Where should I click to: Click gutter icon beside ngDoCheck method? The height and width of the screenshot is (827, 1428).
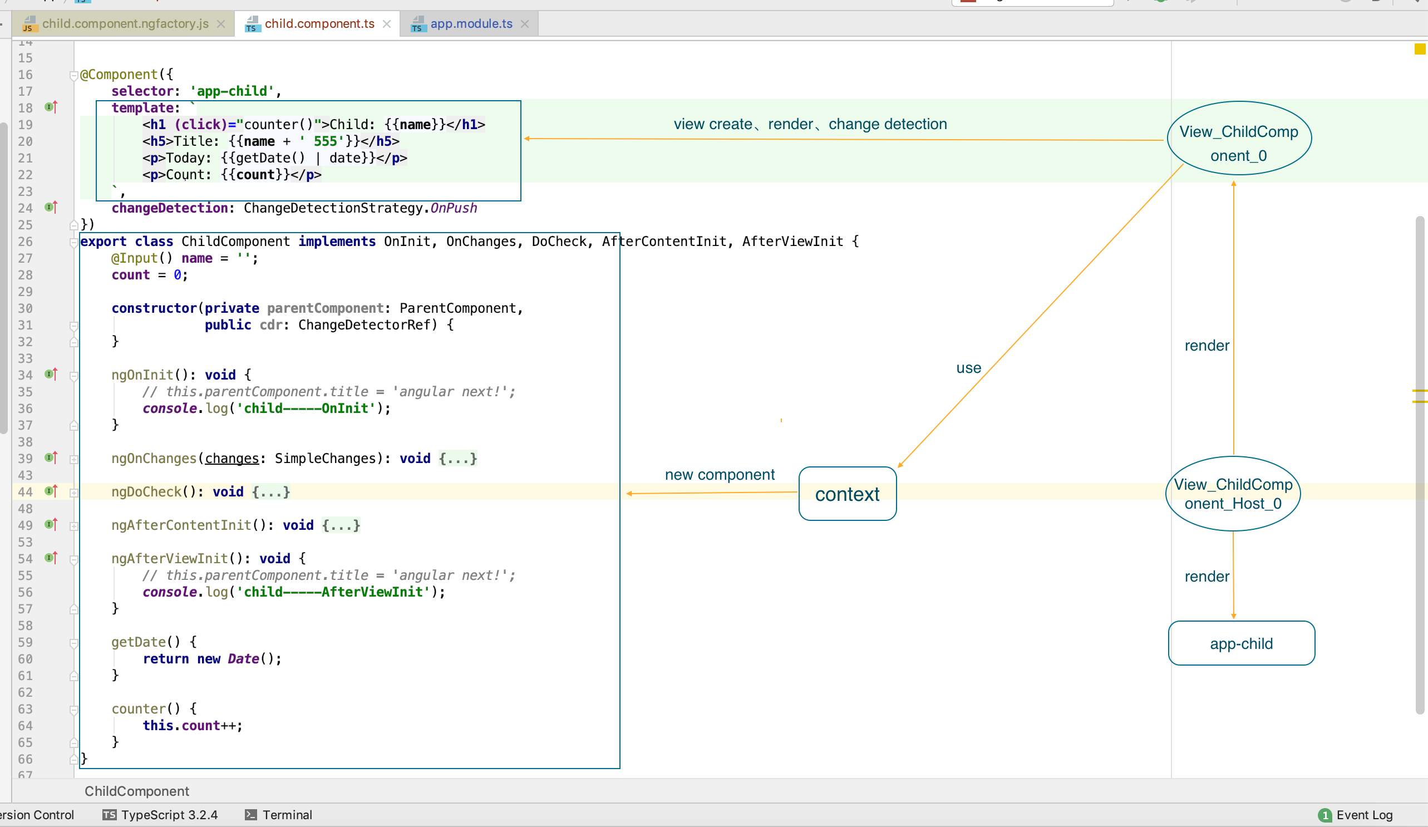point(51,491)
